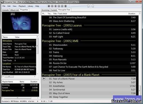Click the seekbar position handle
Viewport: 143px width, 104px height.
[93, 6]
